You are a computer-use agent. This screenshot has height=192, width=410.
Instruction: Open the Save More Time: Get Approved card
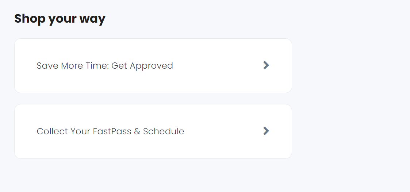153,66
